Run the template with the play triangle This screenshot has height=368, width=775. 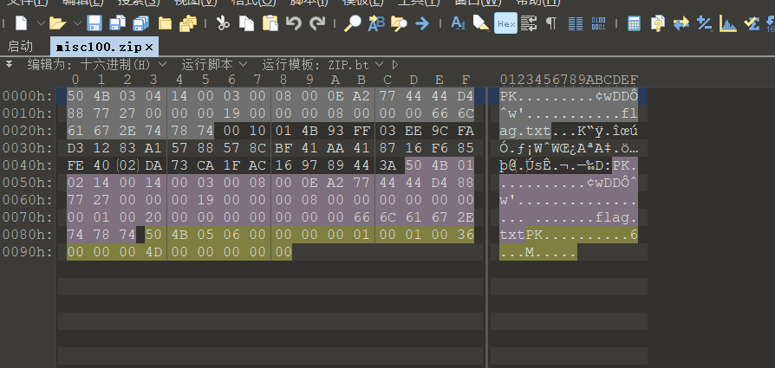coord(395,64)
